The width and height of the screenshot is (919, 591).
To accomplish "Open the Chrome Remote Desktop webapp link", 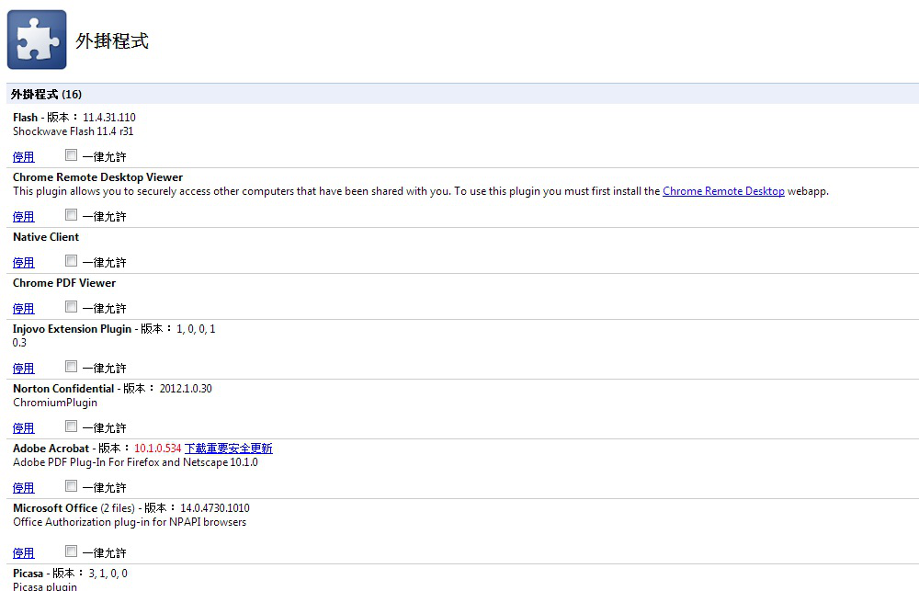I will 723,191.
